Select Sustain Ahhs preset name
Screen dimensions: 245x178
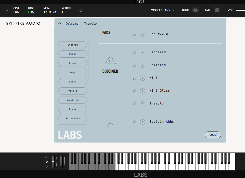(x=162, y=122)
